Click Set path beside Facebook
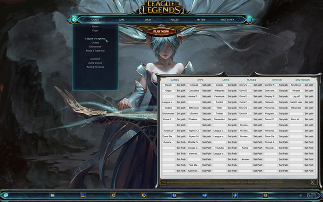Screen dimensions: 323x202 [232, 96]
